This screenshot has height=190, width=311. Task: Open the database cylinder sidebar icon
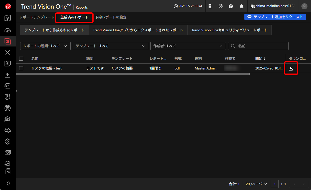click(x=8, y=108)
